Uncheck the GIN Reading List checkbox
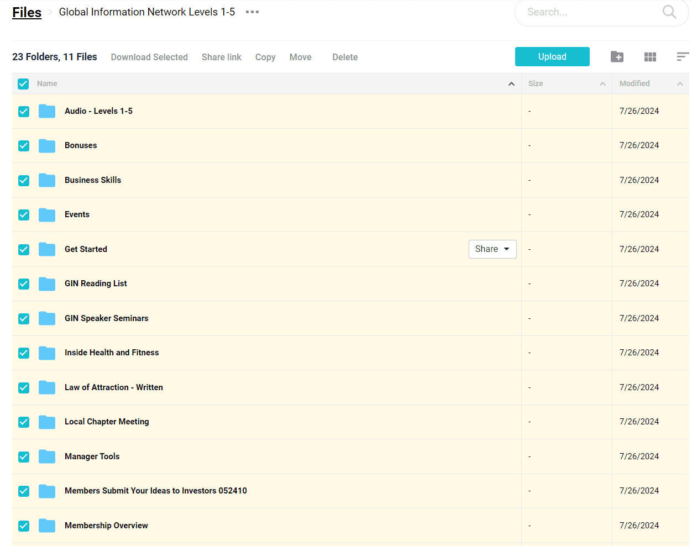The height and width of the screenshot is (546, 692). (x=24, y=284)
